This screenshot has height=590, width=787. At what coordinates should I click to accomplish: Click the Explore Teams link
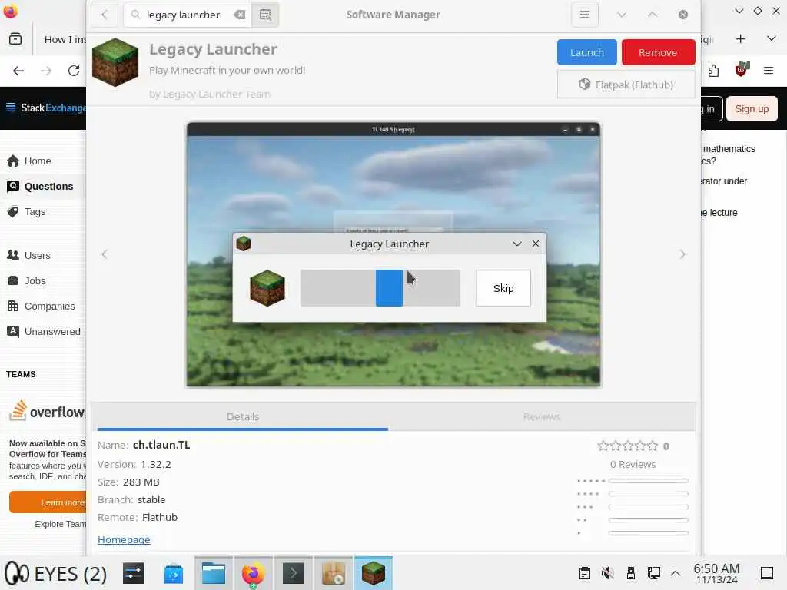point(60,524)
